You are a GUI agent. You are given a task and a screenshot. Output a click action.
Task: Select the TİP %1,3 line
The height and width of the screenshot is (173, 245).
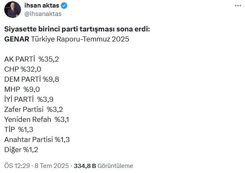[19, 129]
